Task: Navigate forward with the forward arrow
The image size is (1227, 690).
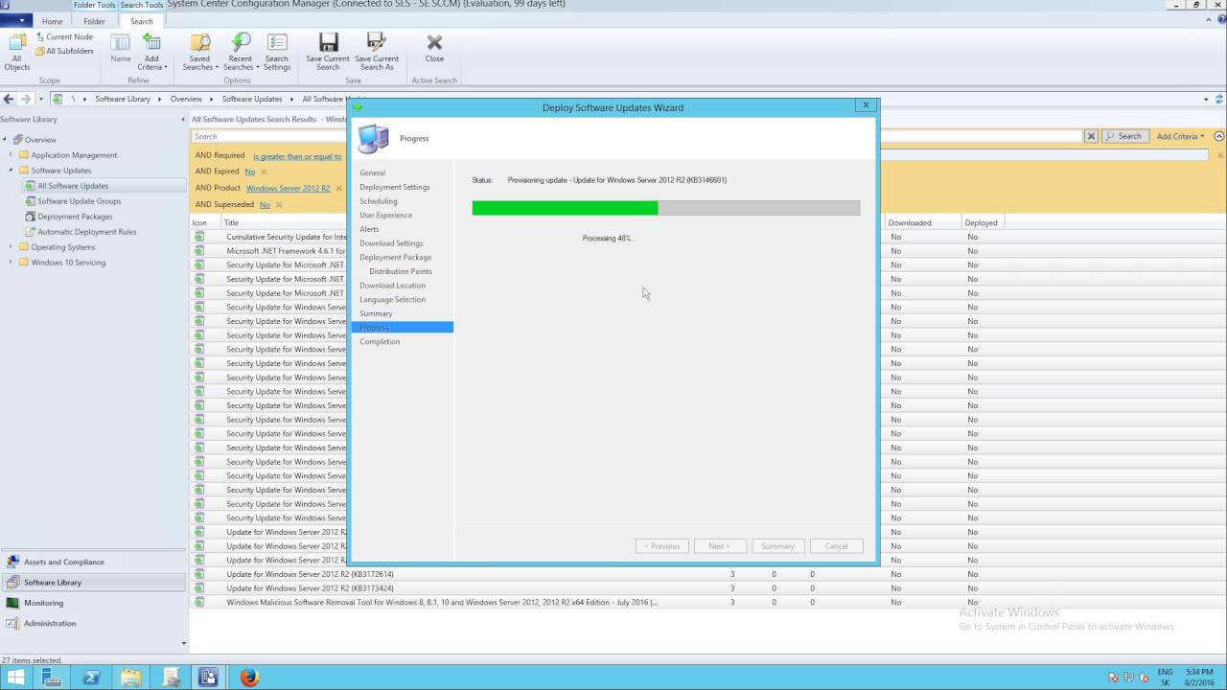Action: point(26,99)
